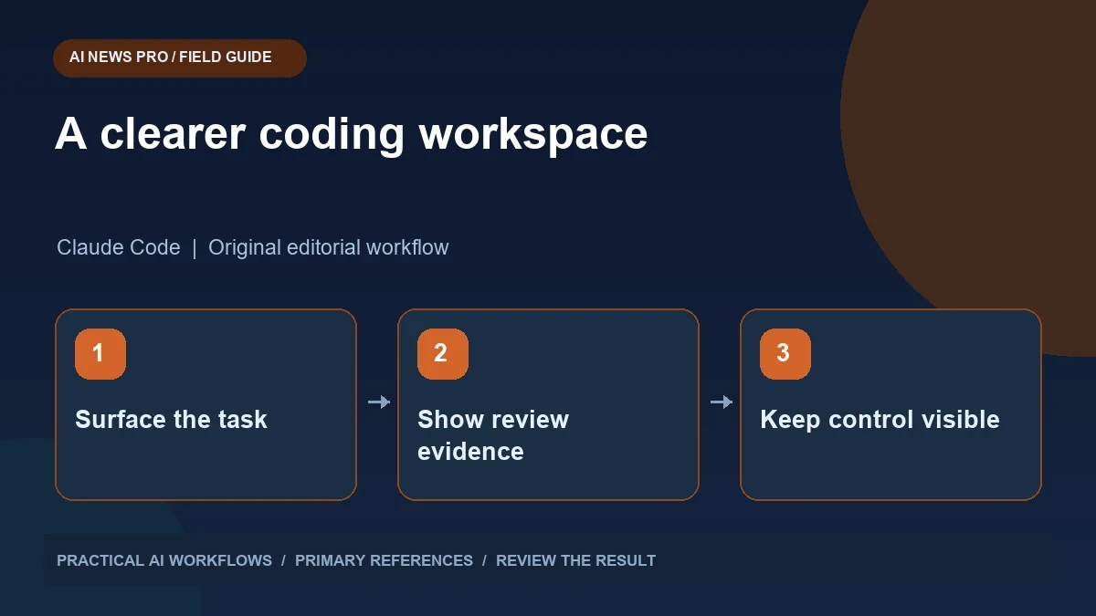Click 'PRACTICAL AI WORKFLOWS' footer text
The height and width of the screenshot is (616, 1096).
pyautogui.click(x=164, y=560)
